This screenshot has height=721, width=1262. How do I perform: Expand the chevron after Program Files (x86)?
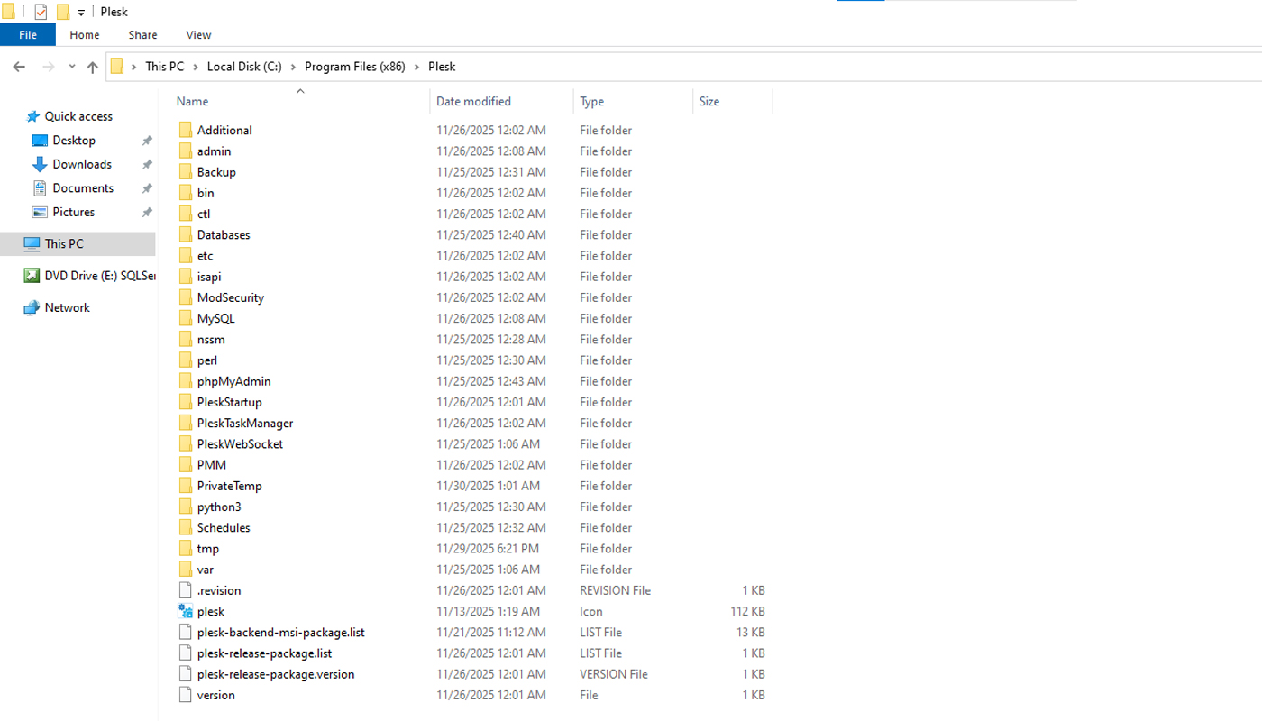point(416,67)
